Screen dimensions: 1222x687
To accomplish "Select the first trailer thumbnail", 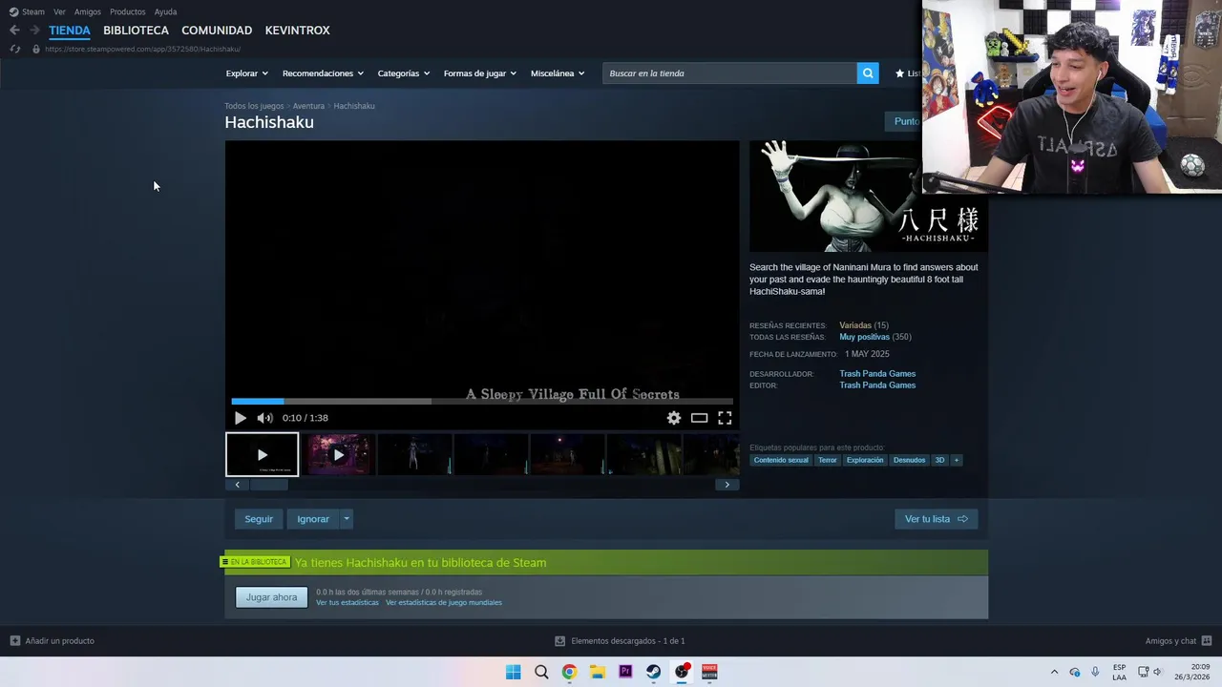I will 263,455.
